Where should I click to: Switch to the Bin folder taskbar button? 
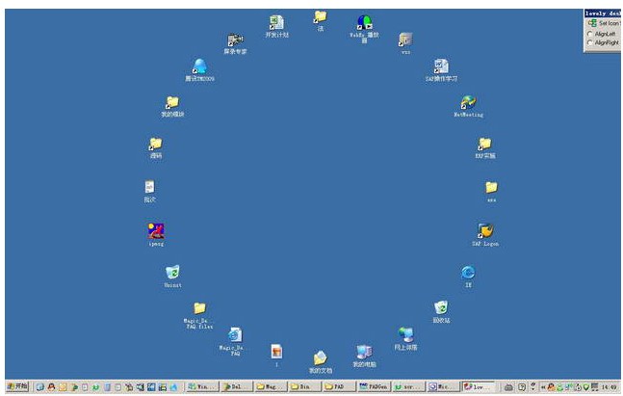pos(305,386)
